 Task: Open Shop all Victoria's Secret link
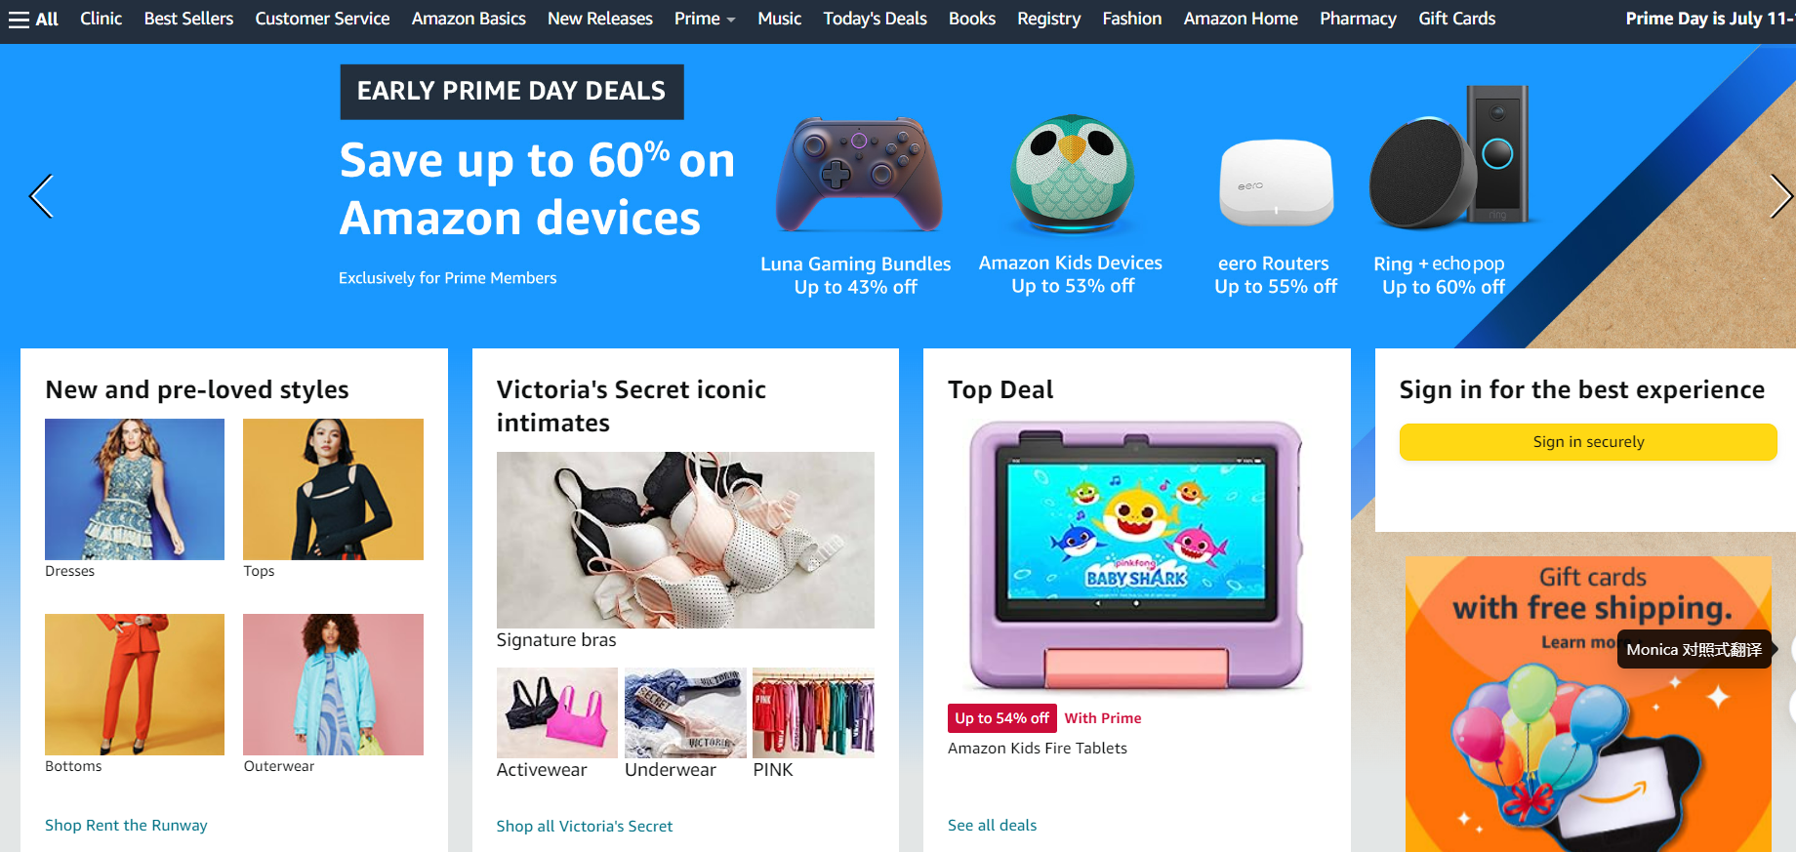pos(585,827)
